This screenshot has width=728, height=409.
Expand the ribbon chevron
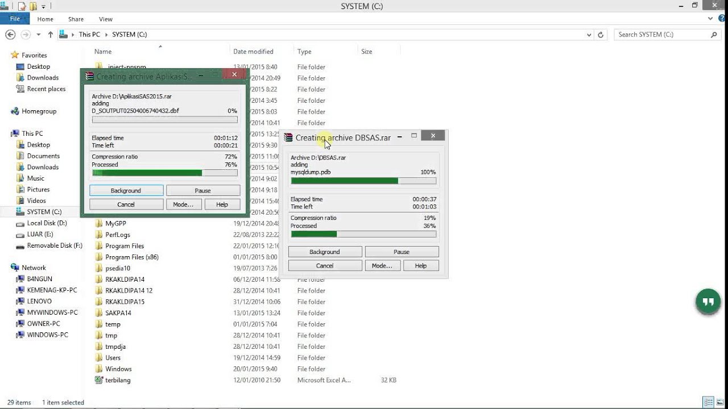tap(710, 19)
